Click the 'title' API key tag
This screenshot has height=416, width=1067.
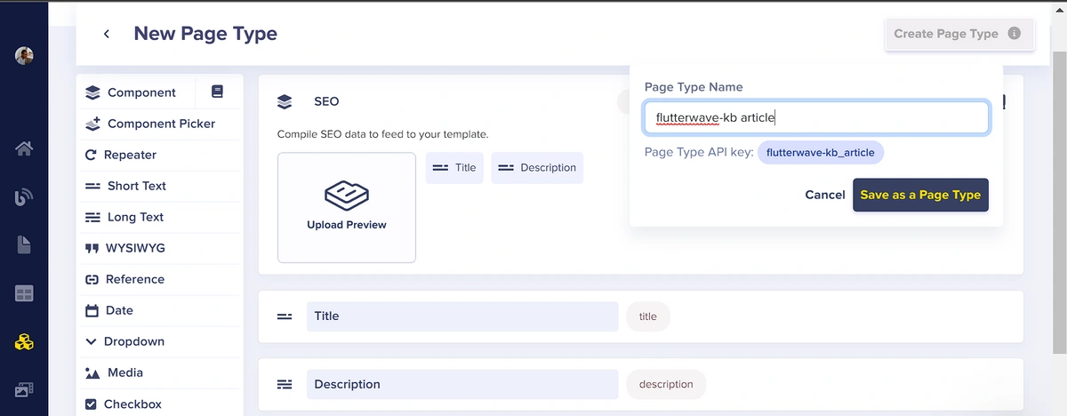(648, 316)
